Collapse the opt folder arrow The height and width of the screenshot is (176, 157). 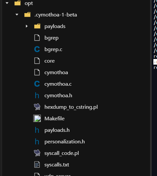(7, 3)
